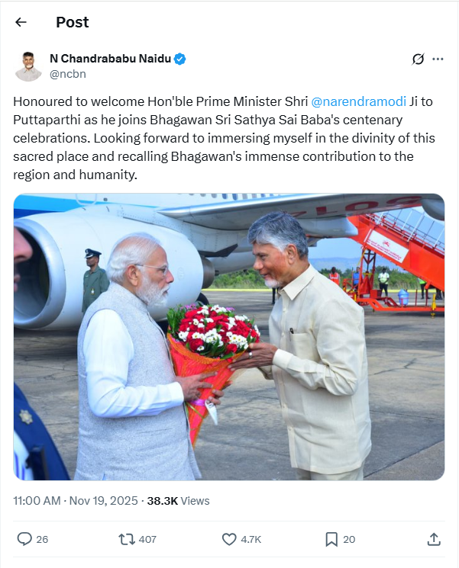Click the 4.7K likes count
459x568 pixels.
(x=251, y=539)
